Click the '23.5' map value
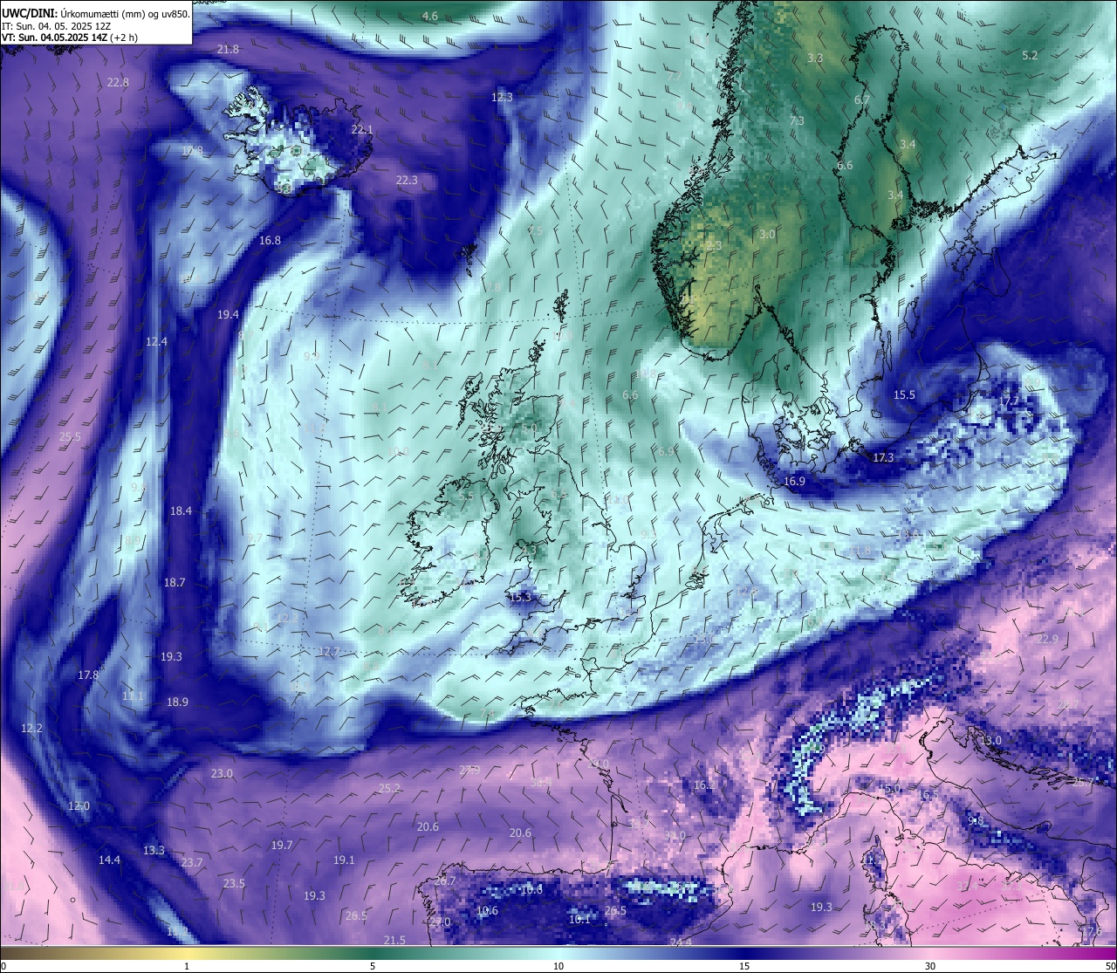The width and height of the screenshot is (1117, 973). (234, 884)
